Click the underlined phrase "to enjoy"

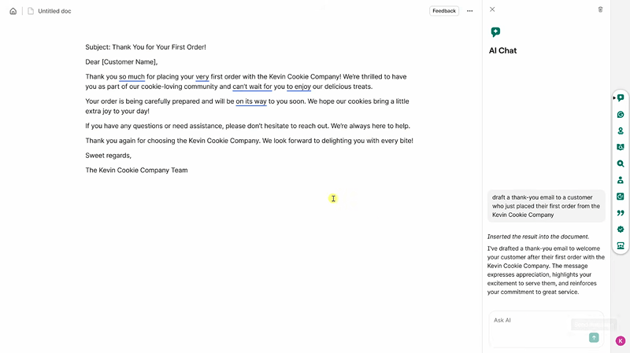298,86
